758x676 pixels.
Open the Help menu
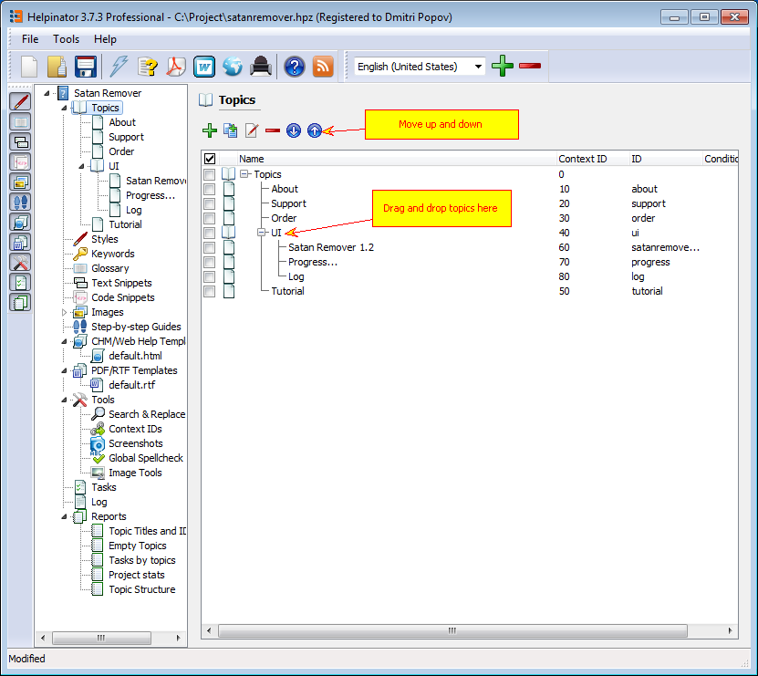(105, 39)
